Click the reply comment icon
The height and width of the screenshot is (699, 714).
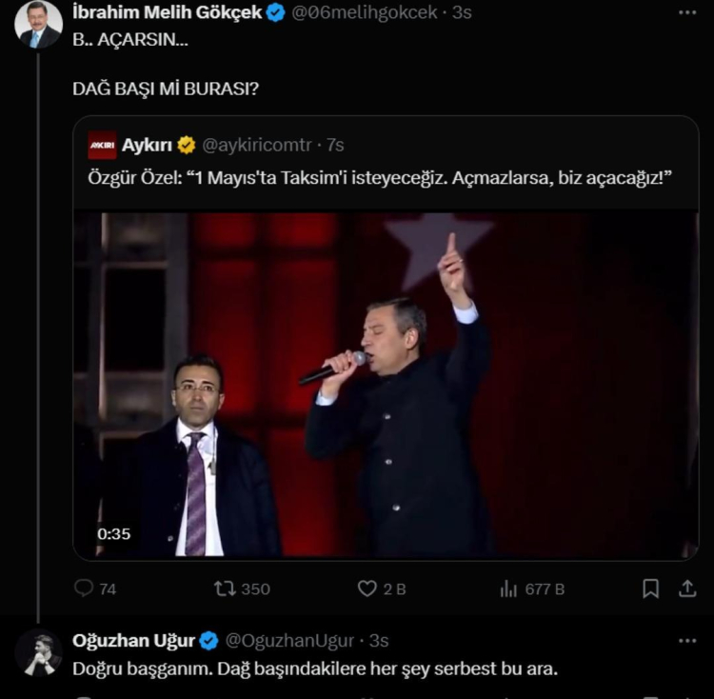[85, 589]
